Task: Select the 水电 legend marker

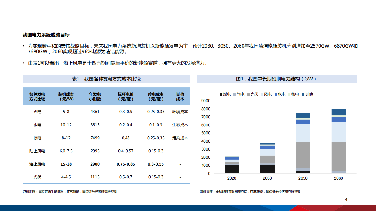Action: coord(275,94)
